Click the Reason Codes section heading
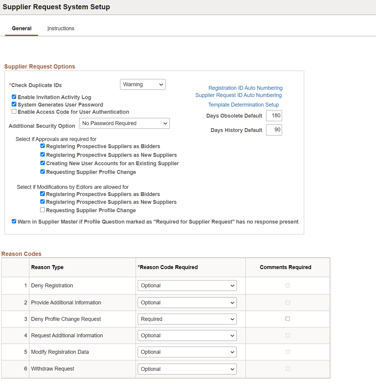This screenshot has width=376, height=384. pos(22,254)
